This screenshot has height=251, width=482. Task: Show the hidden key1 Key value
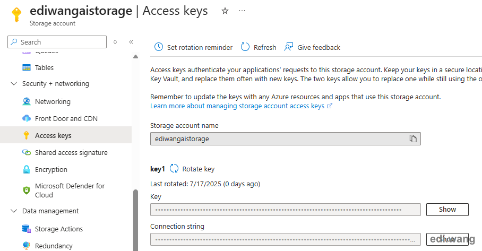447,210
